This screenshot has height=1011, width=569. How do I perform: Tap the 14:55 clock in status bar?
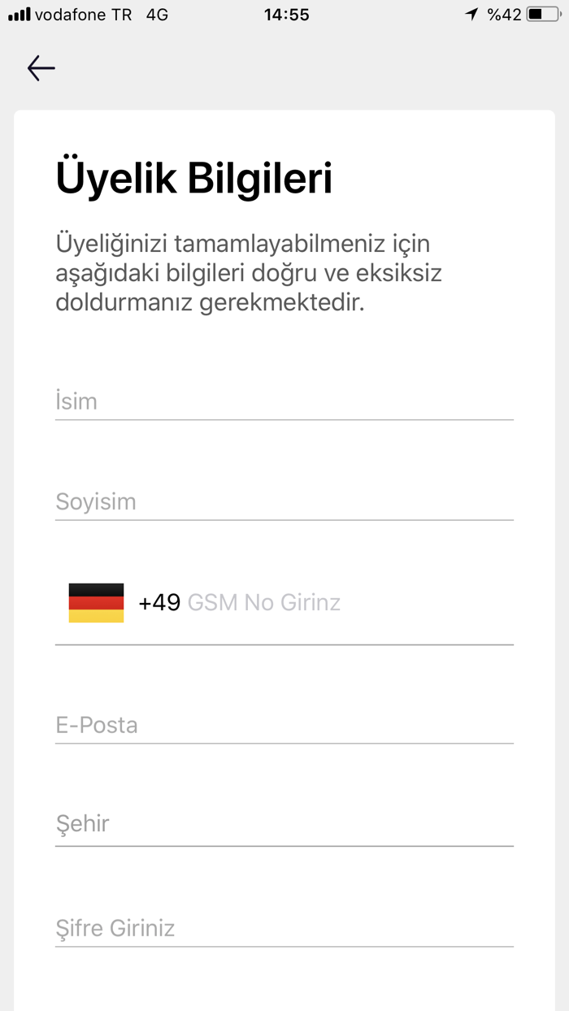pyautogui.click(x=286, y=15)
